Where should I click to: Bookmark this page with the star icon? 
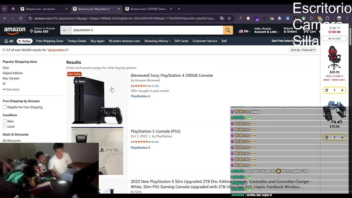229,18
